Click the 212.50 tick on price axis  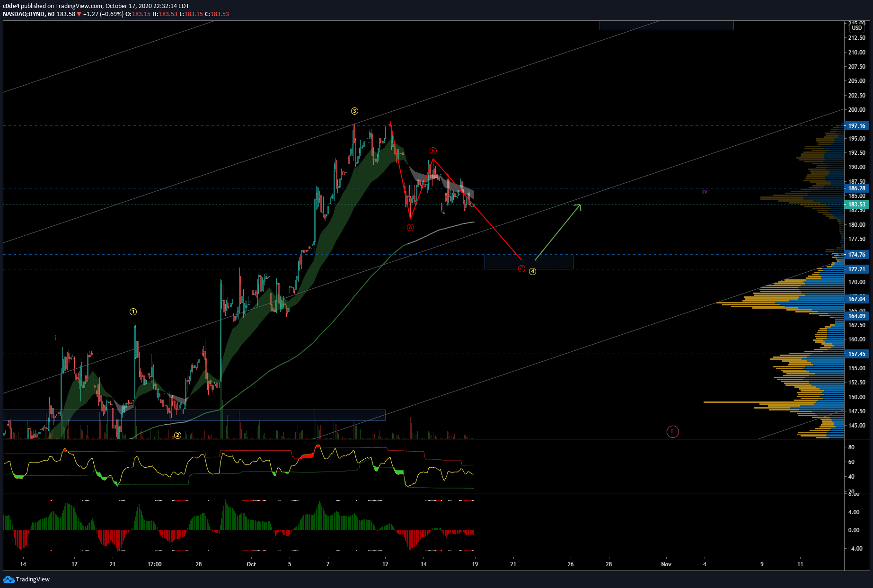tap(857, 38)
